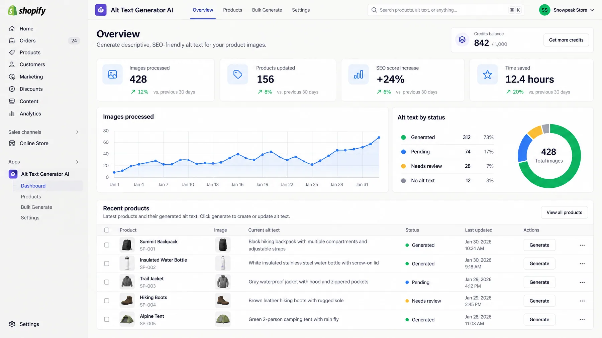602x338 pixels.
Task: Click the Content icon in sidebar
Action: pos(12,101)
